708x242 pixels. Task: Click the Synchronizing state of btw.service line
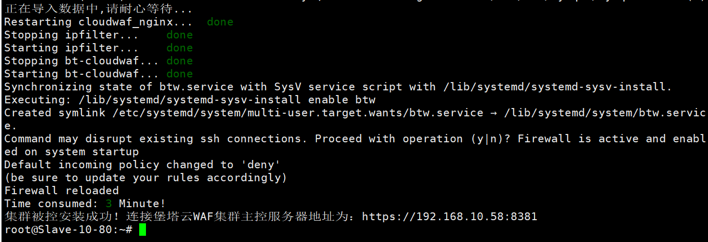click(x=338, y=87)
